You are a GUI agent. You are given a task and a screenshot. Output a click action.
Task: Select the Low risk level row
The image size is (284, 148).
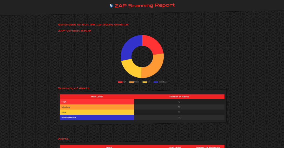pos(97,112)
